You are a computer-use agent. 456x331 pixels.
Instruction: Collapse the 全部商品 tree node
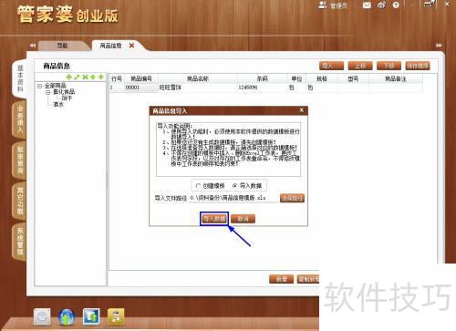[40, 86]
